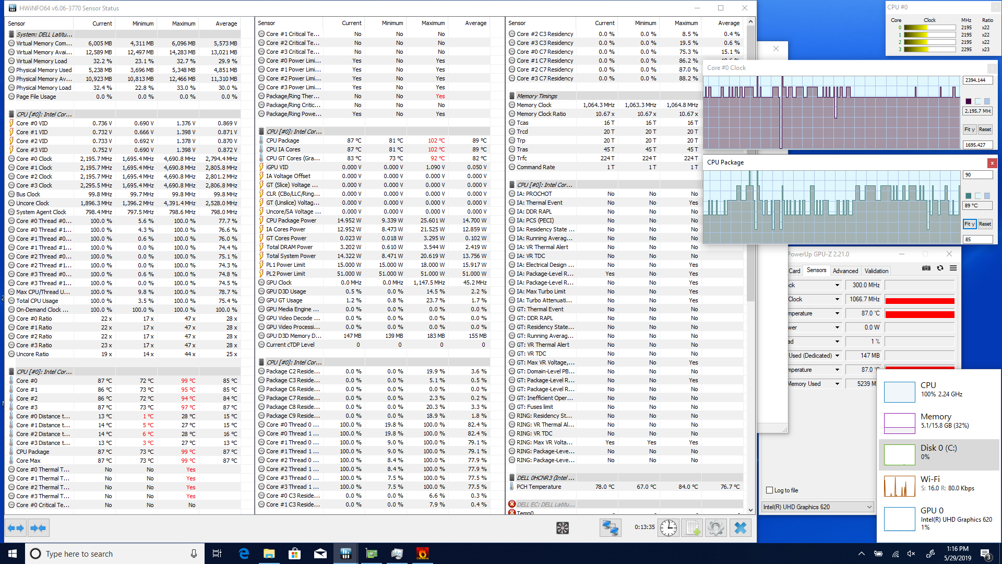Click GPU-Z refresh icon
1002x564 pixels.
(940, 268)
